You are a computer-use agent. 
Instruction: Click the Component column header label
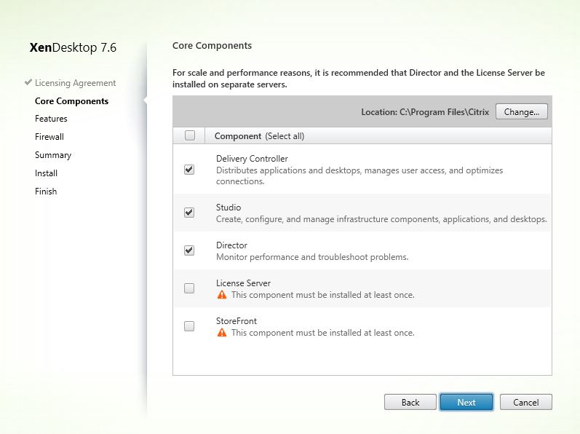coord(237,136)
